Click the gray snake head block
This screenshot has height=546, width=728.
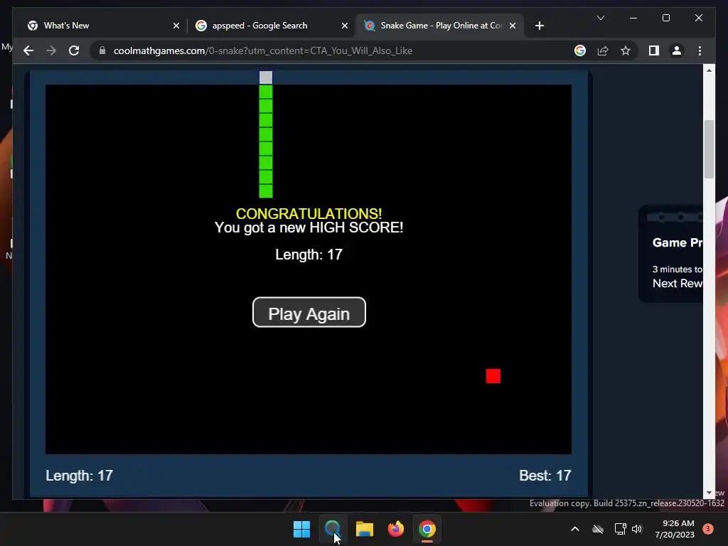point(266,77)
